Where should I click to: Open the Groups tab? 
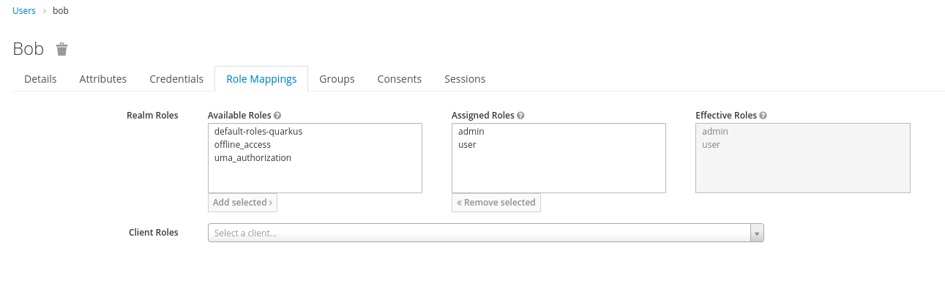point(337,79)
